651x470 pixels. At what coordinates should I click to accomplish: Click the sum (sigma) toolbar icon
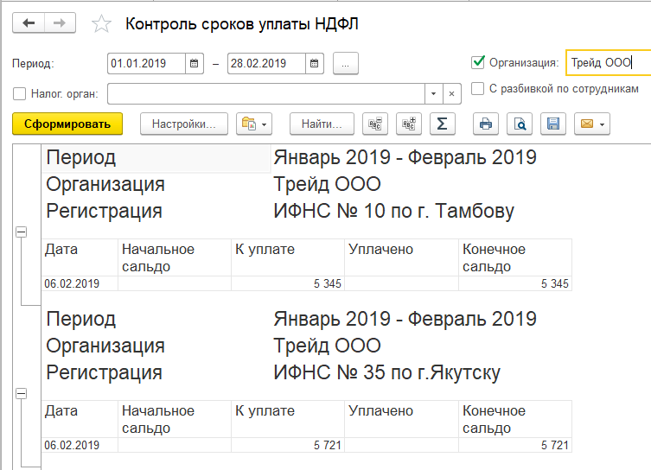click(442, 124)
